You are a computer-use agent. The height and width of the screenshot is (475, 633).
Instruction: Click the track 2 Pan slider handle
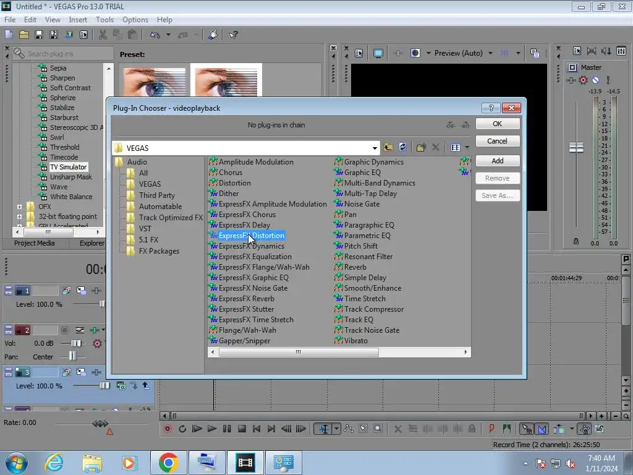tap(72, 356)
